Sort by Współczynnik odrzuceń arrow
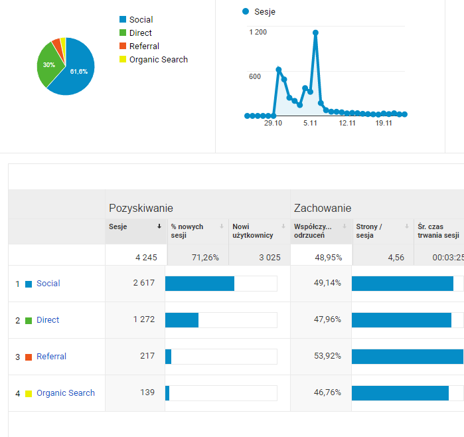 click(345, 226)
